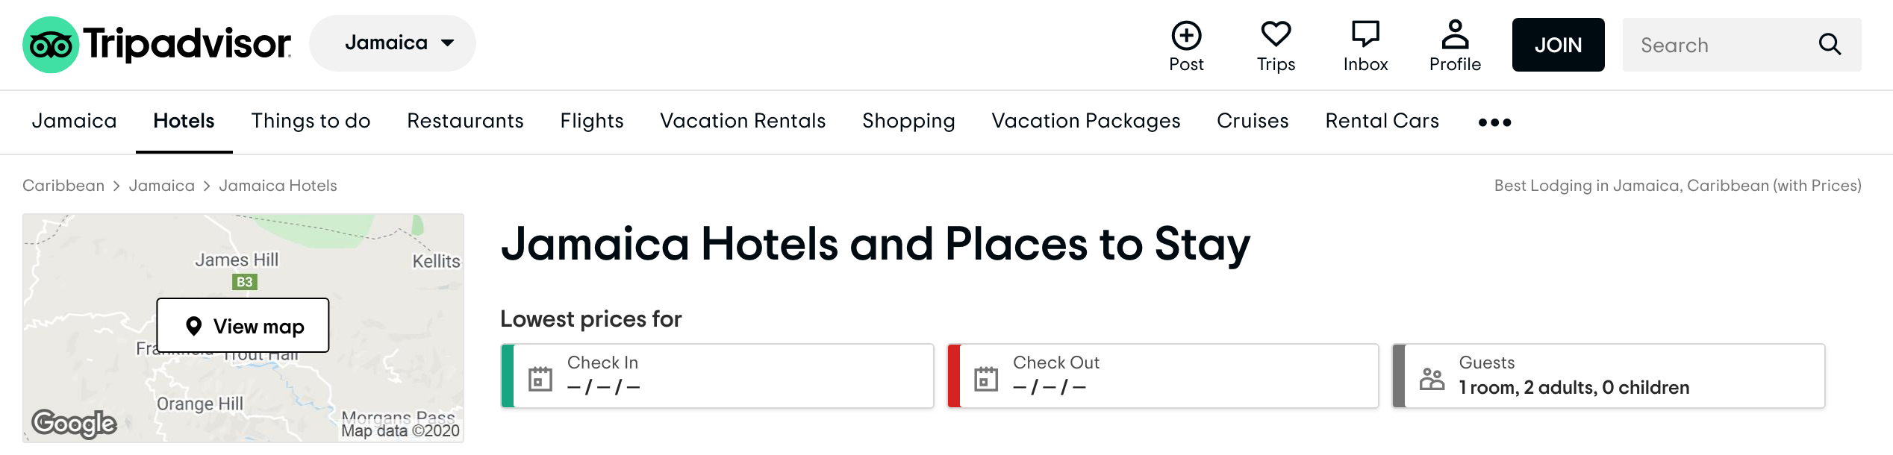The image size is (1893, 455).
Task: Expand the three-dot more menu
Action: [1494, 122]
